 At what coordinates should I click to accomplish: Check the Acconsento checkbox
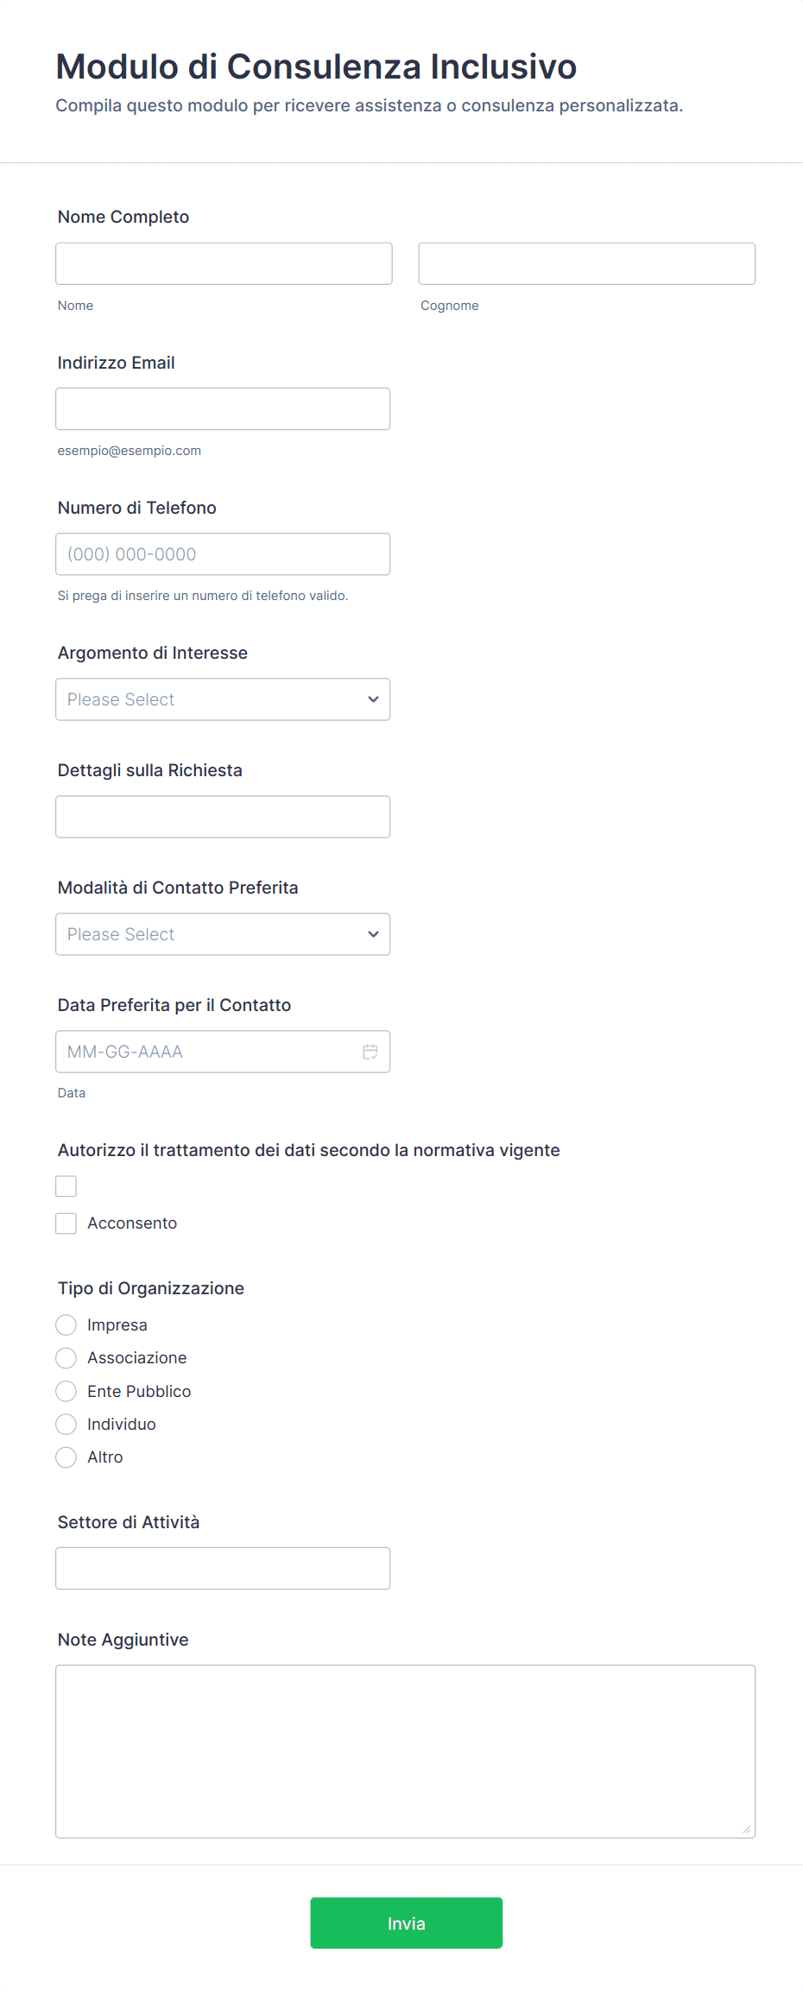pyautogui.click(x=66, y=1223)
